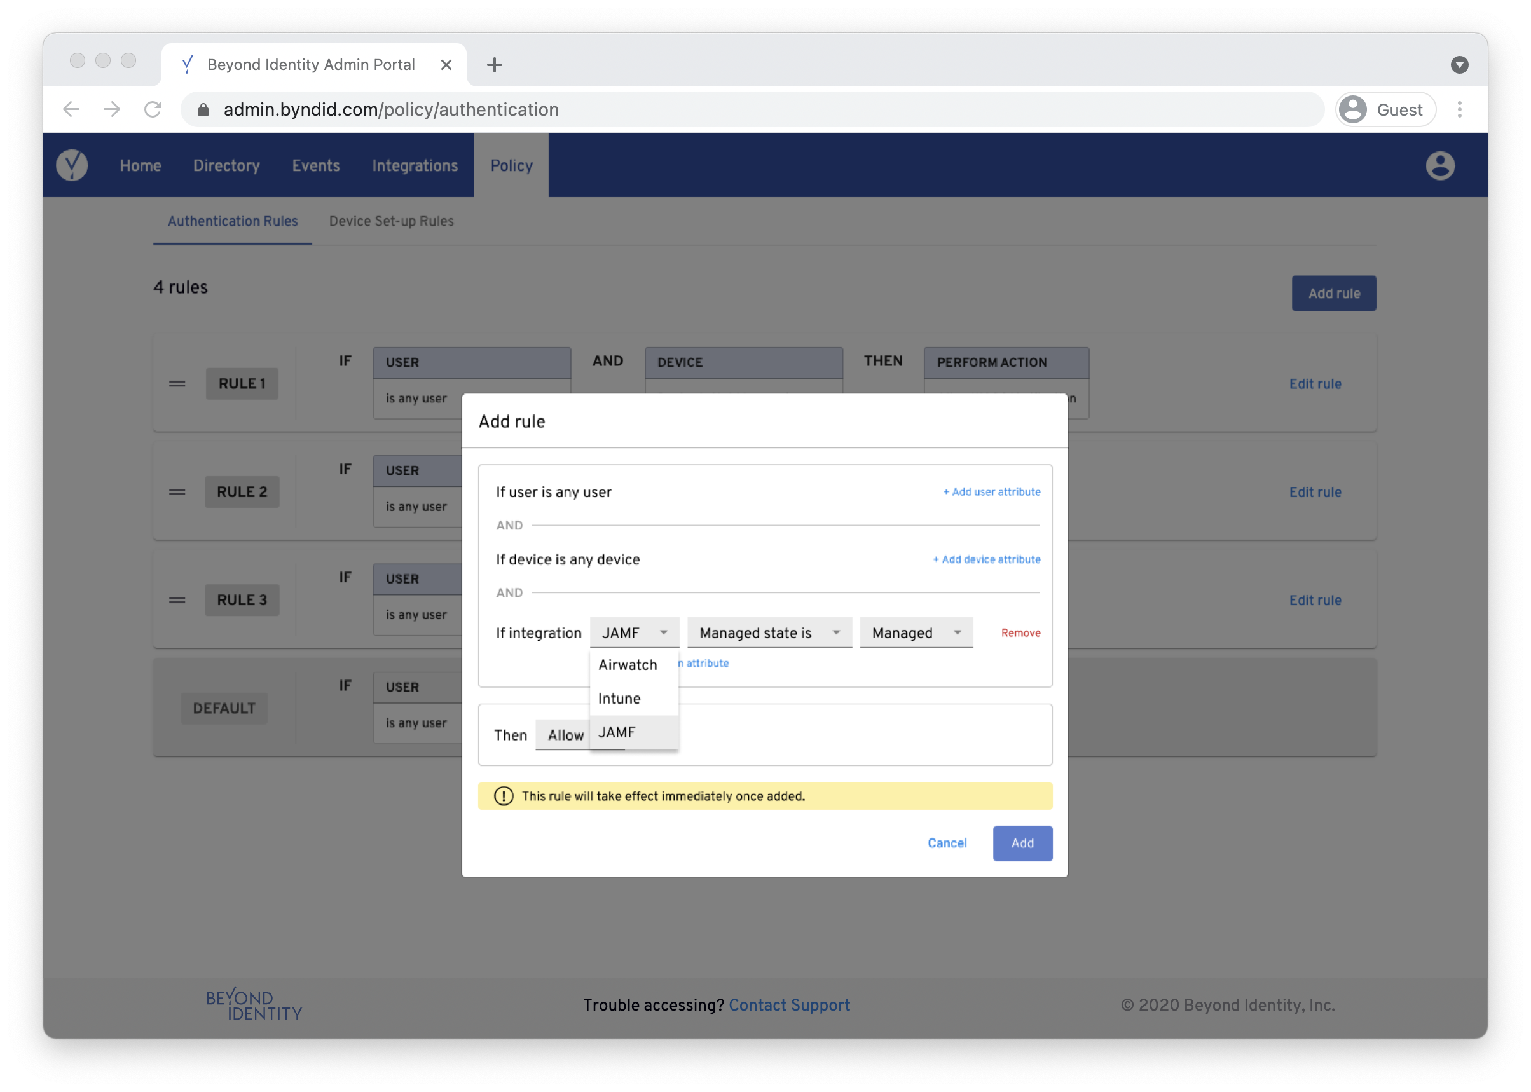This screenshot has width=1531, height=1092.
Task: Click Edit rule for RULE 2
Action: point(1314,492)
